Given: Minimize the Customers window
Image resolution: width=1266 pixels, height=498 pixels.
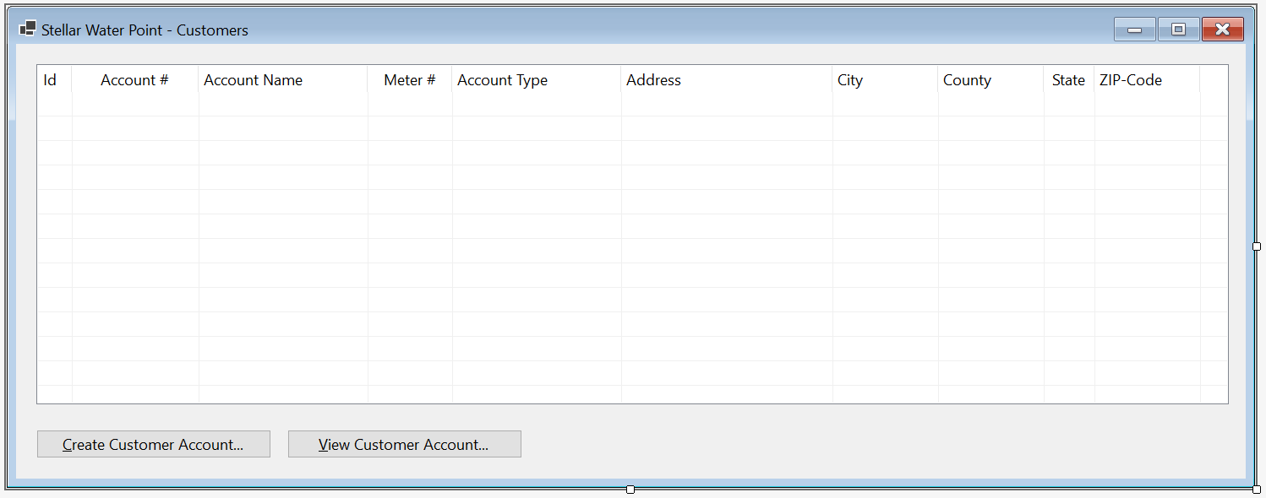Looking at the screenshot, I should [1135, 30].
